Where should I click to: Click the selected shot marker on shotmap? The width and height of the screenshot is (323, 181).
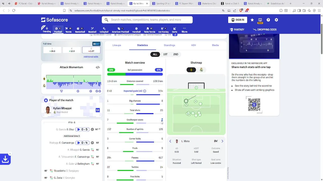[186, 101]
